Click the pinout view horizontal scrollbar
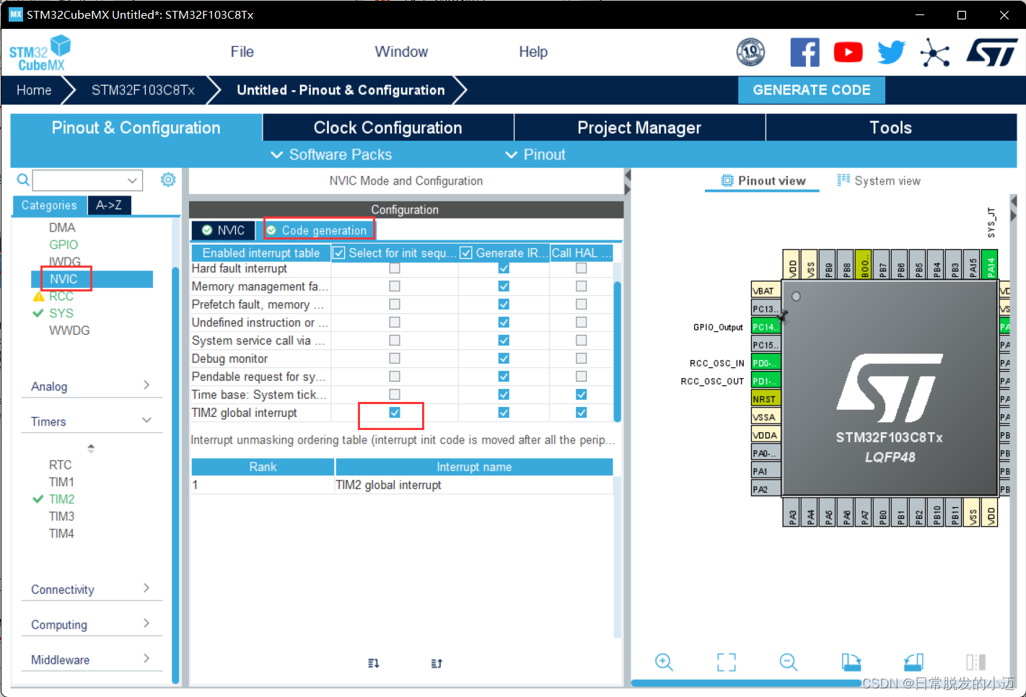1026x697 pixels. click(x=746, y=683)
